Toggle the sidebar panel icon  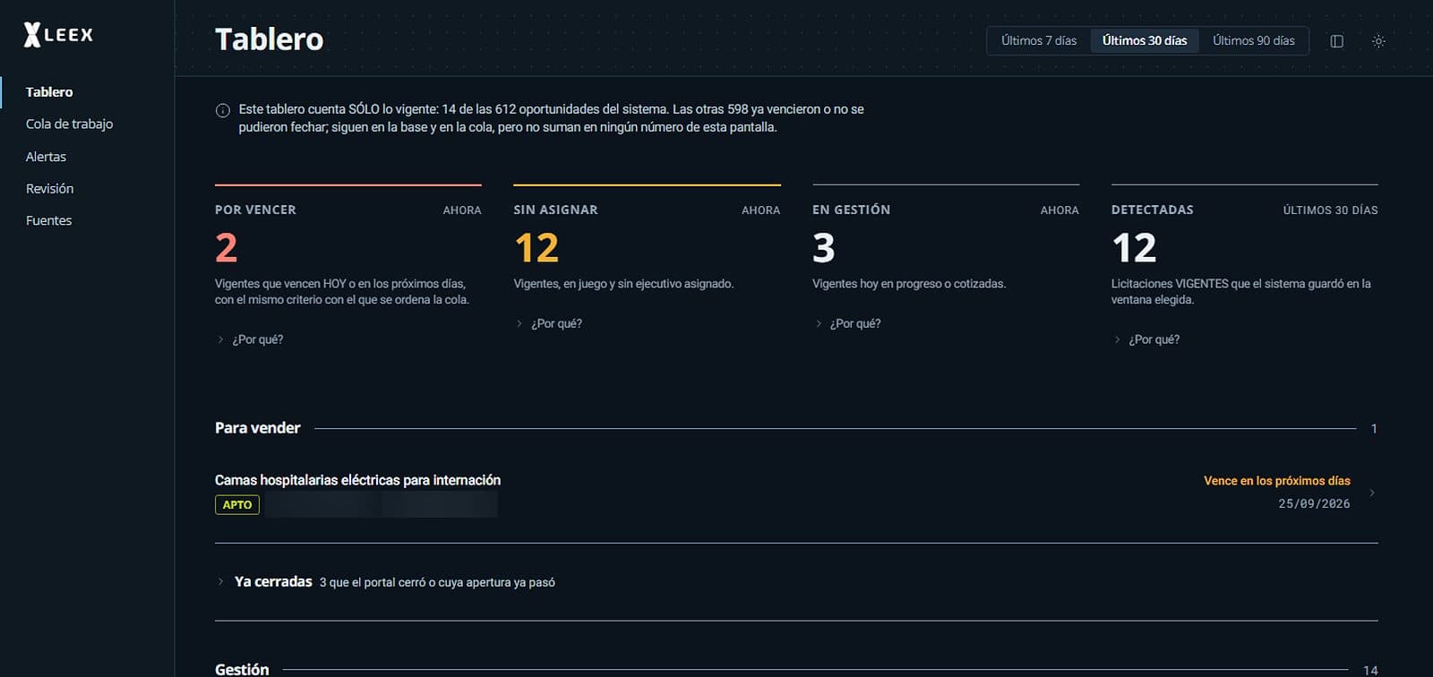point(1337,41)
